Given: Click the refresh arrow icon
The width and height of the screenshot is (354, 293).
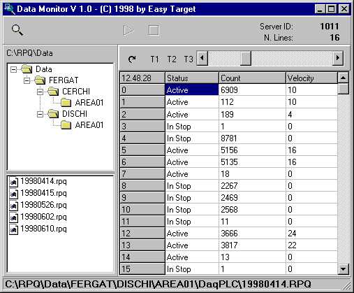Looking at the screenshot, I should (x=132, y=59).
